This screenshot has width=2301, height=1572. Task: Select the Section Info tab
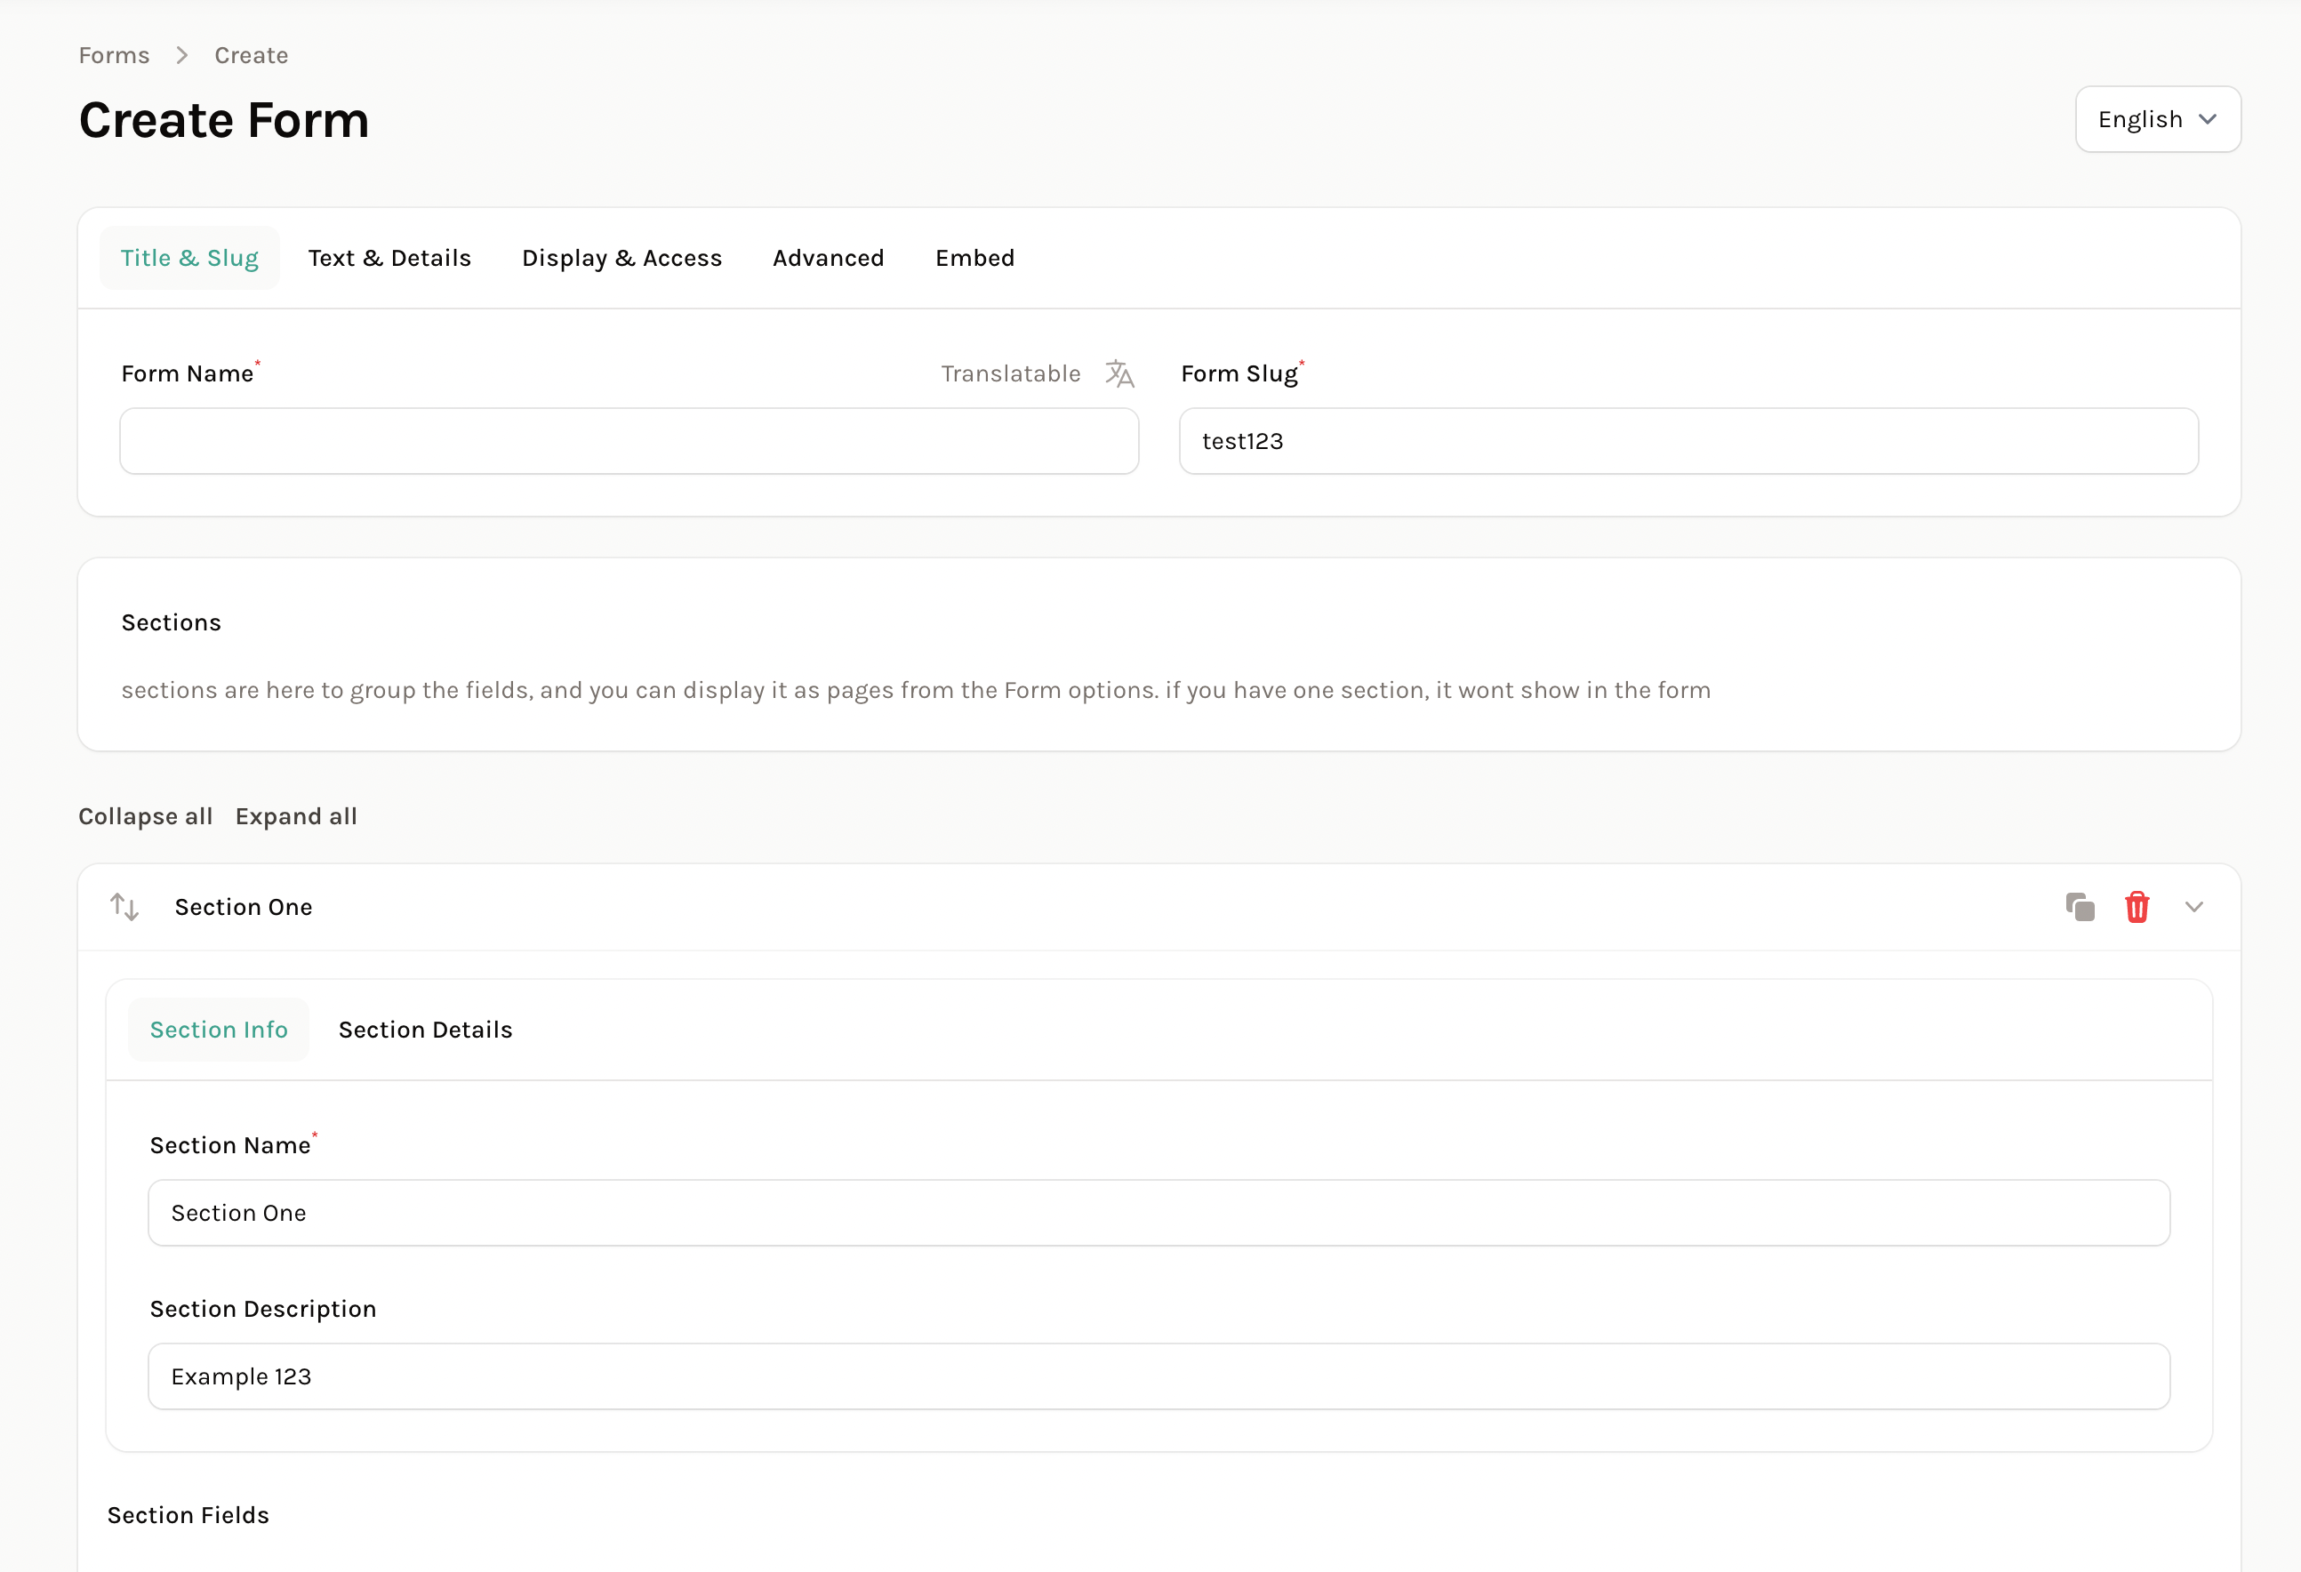coord(219,1030)
